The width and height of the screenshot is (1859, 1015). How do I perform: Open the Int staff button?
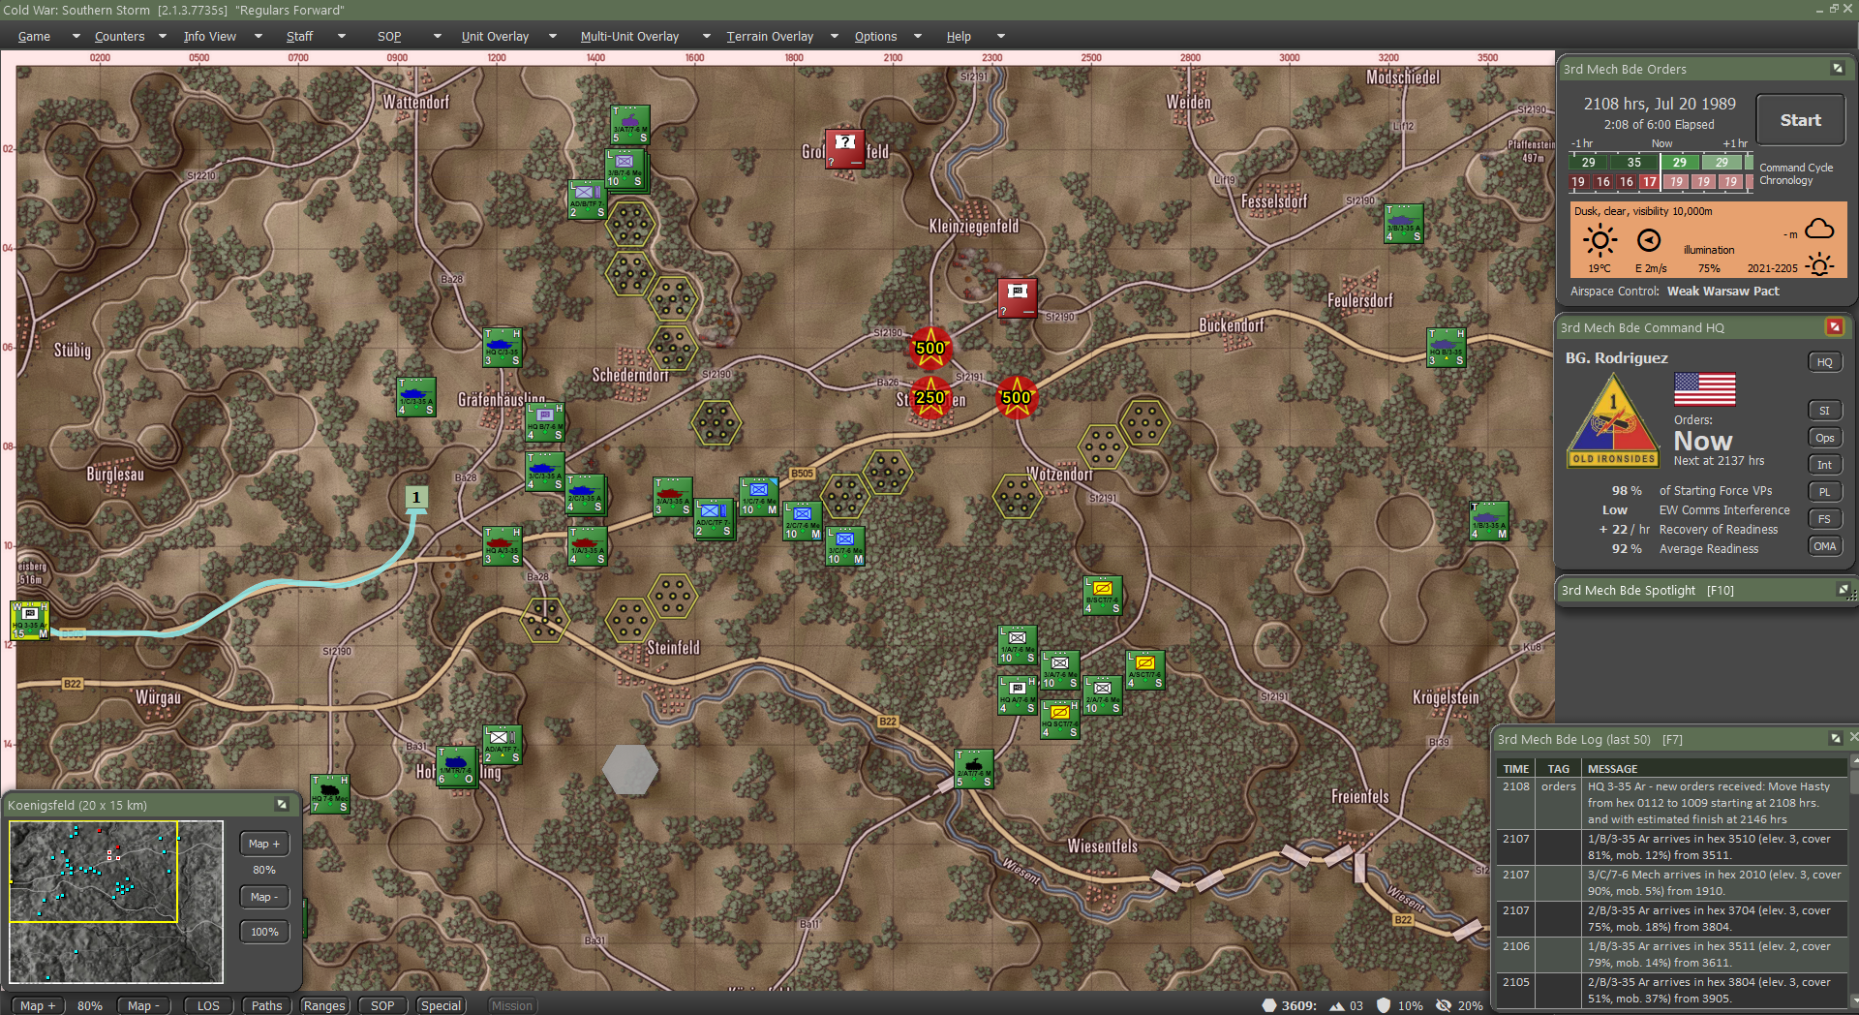click(x=1824, y=465)
